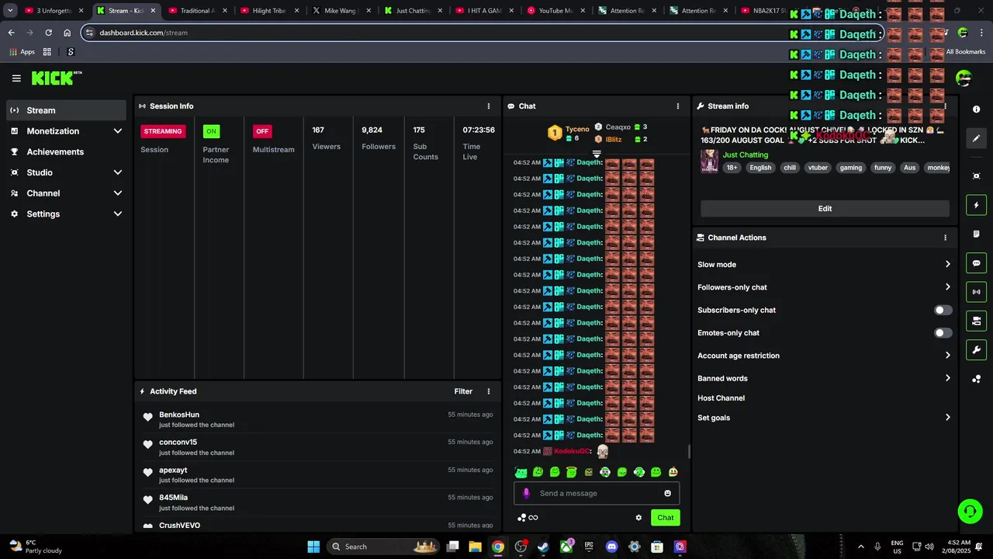Switch to the Hilight Tribe browser tab

click(268, 11)
